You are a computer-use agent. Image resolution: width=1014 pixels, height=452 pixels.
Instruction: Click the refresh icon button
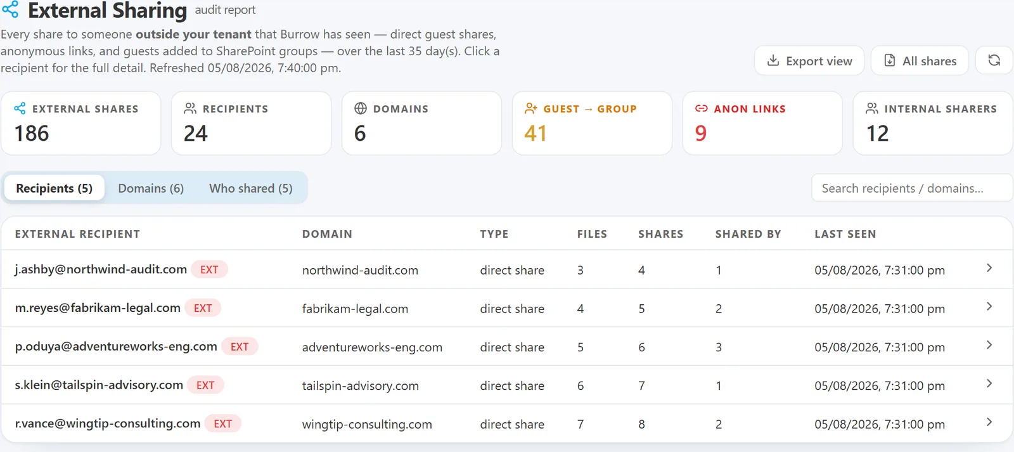click(x=994, y=60)
